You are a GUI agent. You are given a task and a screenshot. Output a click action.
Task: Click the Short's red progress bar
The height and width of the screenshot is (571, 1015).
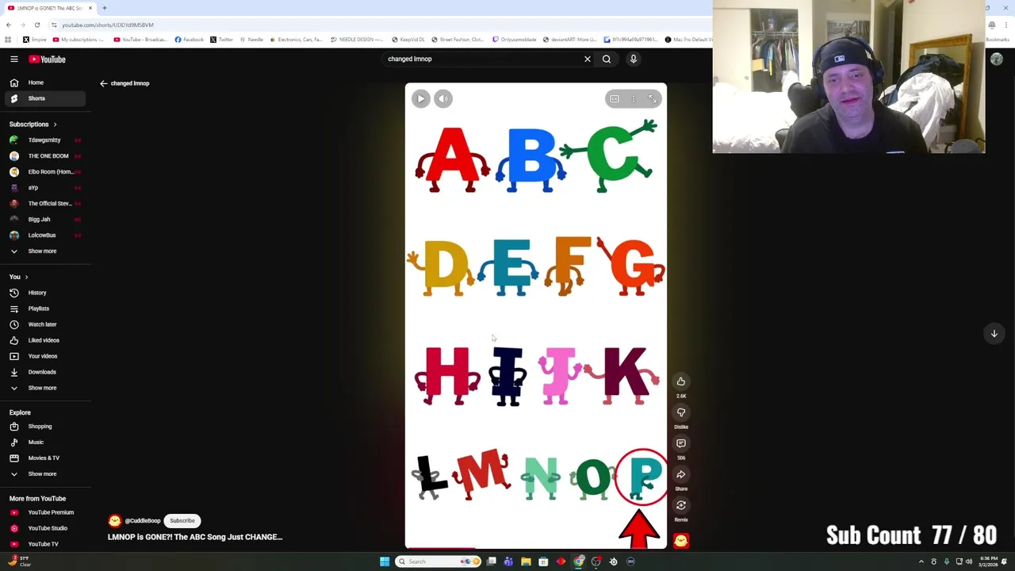coord(441,548)
